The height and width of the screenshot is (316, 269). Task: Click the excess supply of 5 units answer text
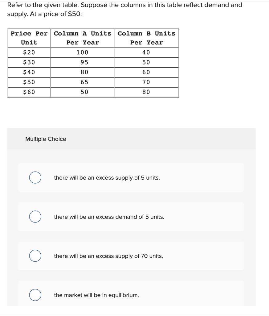pyautogui.click(x=106, y=177)
